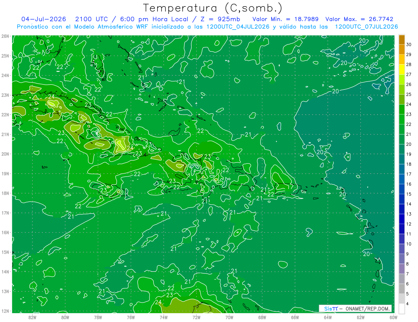Click the '70W' longitude axis label
Image resolution: width=418 pixels, height=322 pixels.
[229, 317]
